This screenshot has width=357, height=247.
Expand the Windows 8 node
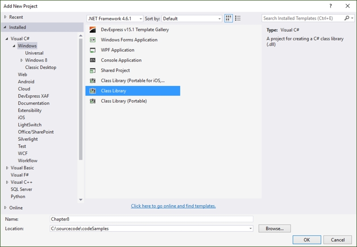tap(21, 60)
